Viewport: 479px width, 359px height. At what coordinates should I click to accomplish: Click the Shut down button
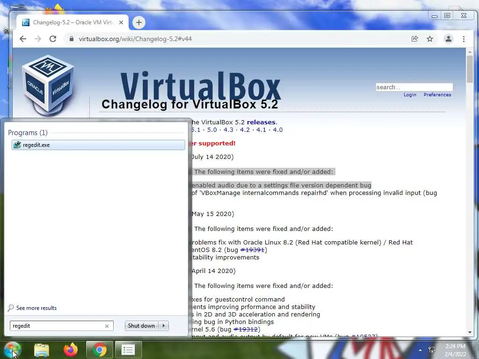141,326
